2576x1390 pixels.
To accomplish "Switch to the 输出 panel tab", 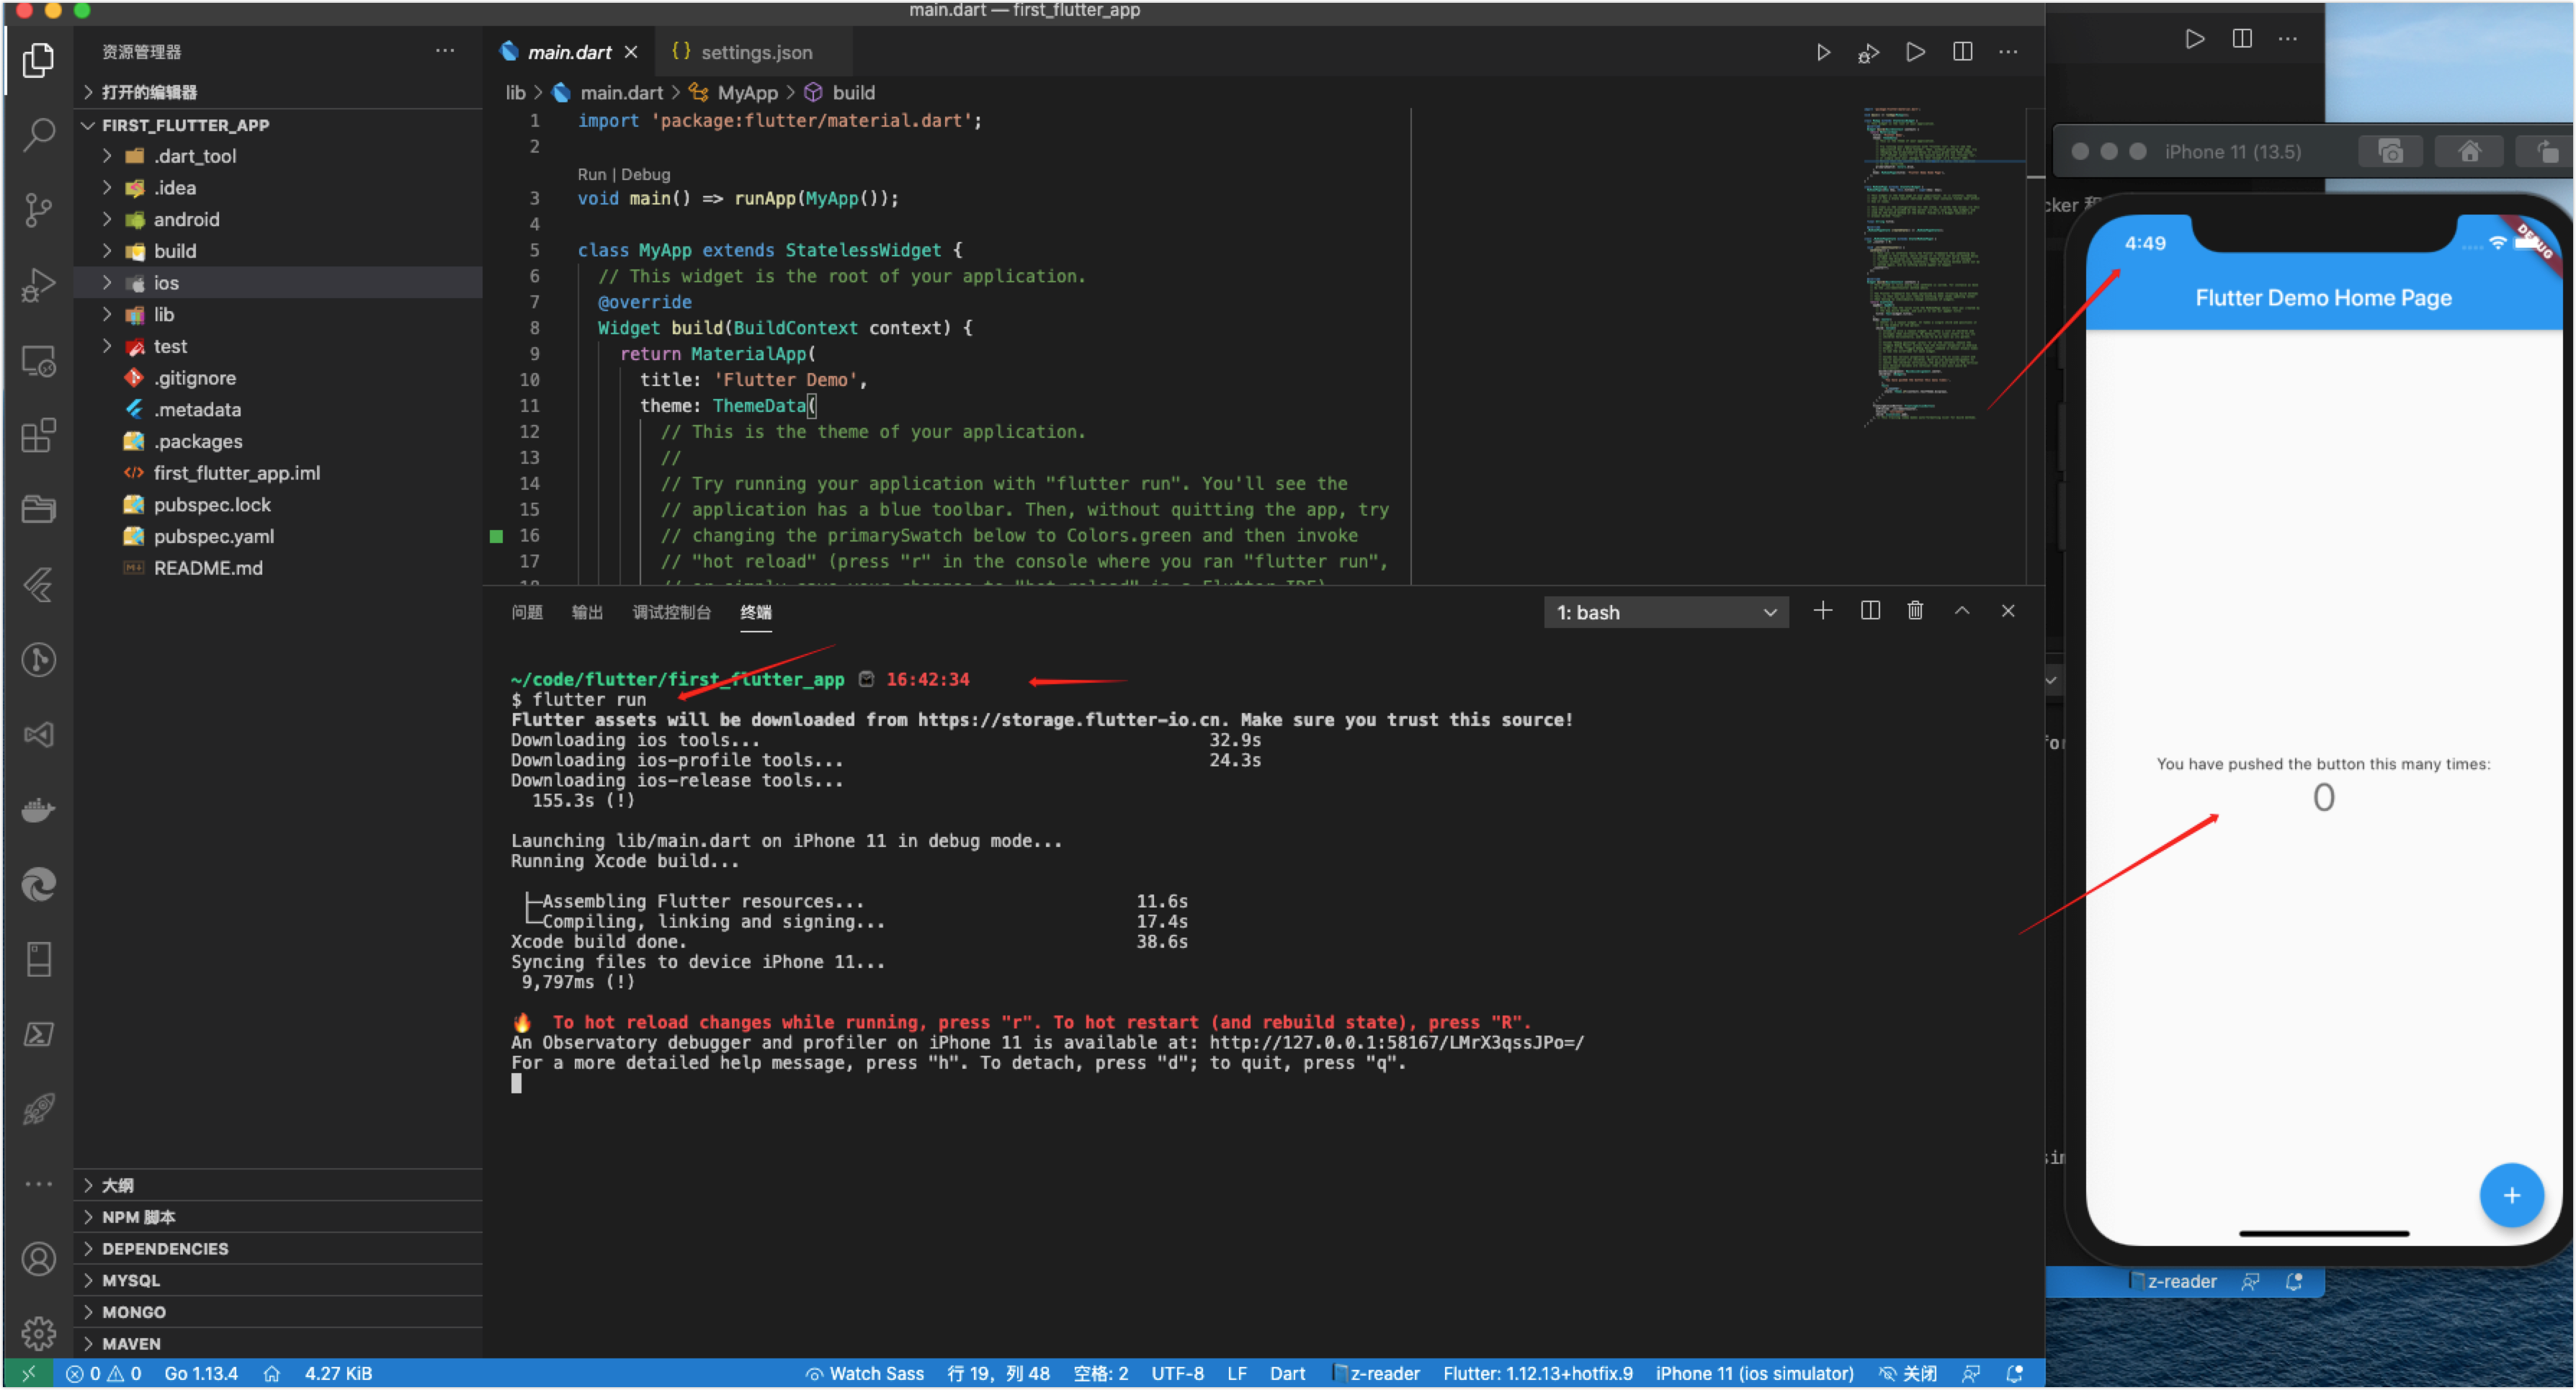I will click(x=587, y=612).
